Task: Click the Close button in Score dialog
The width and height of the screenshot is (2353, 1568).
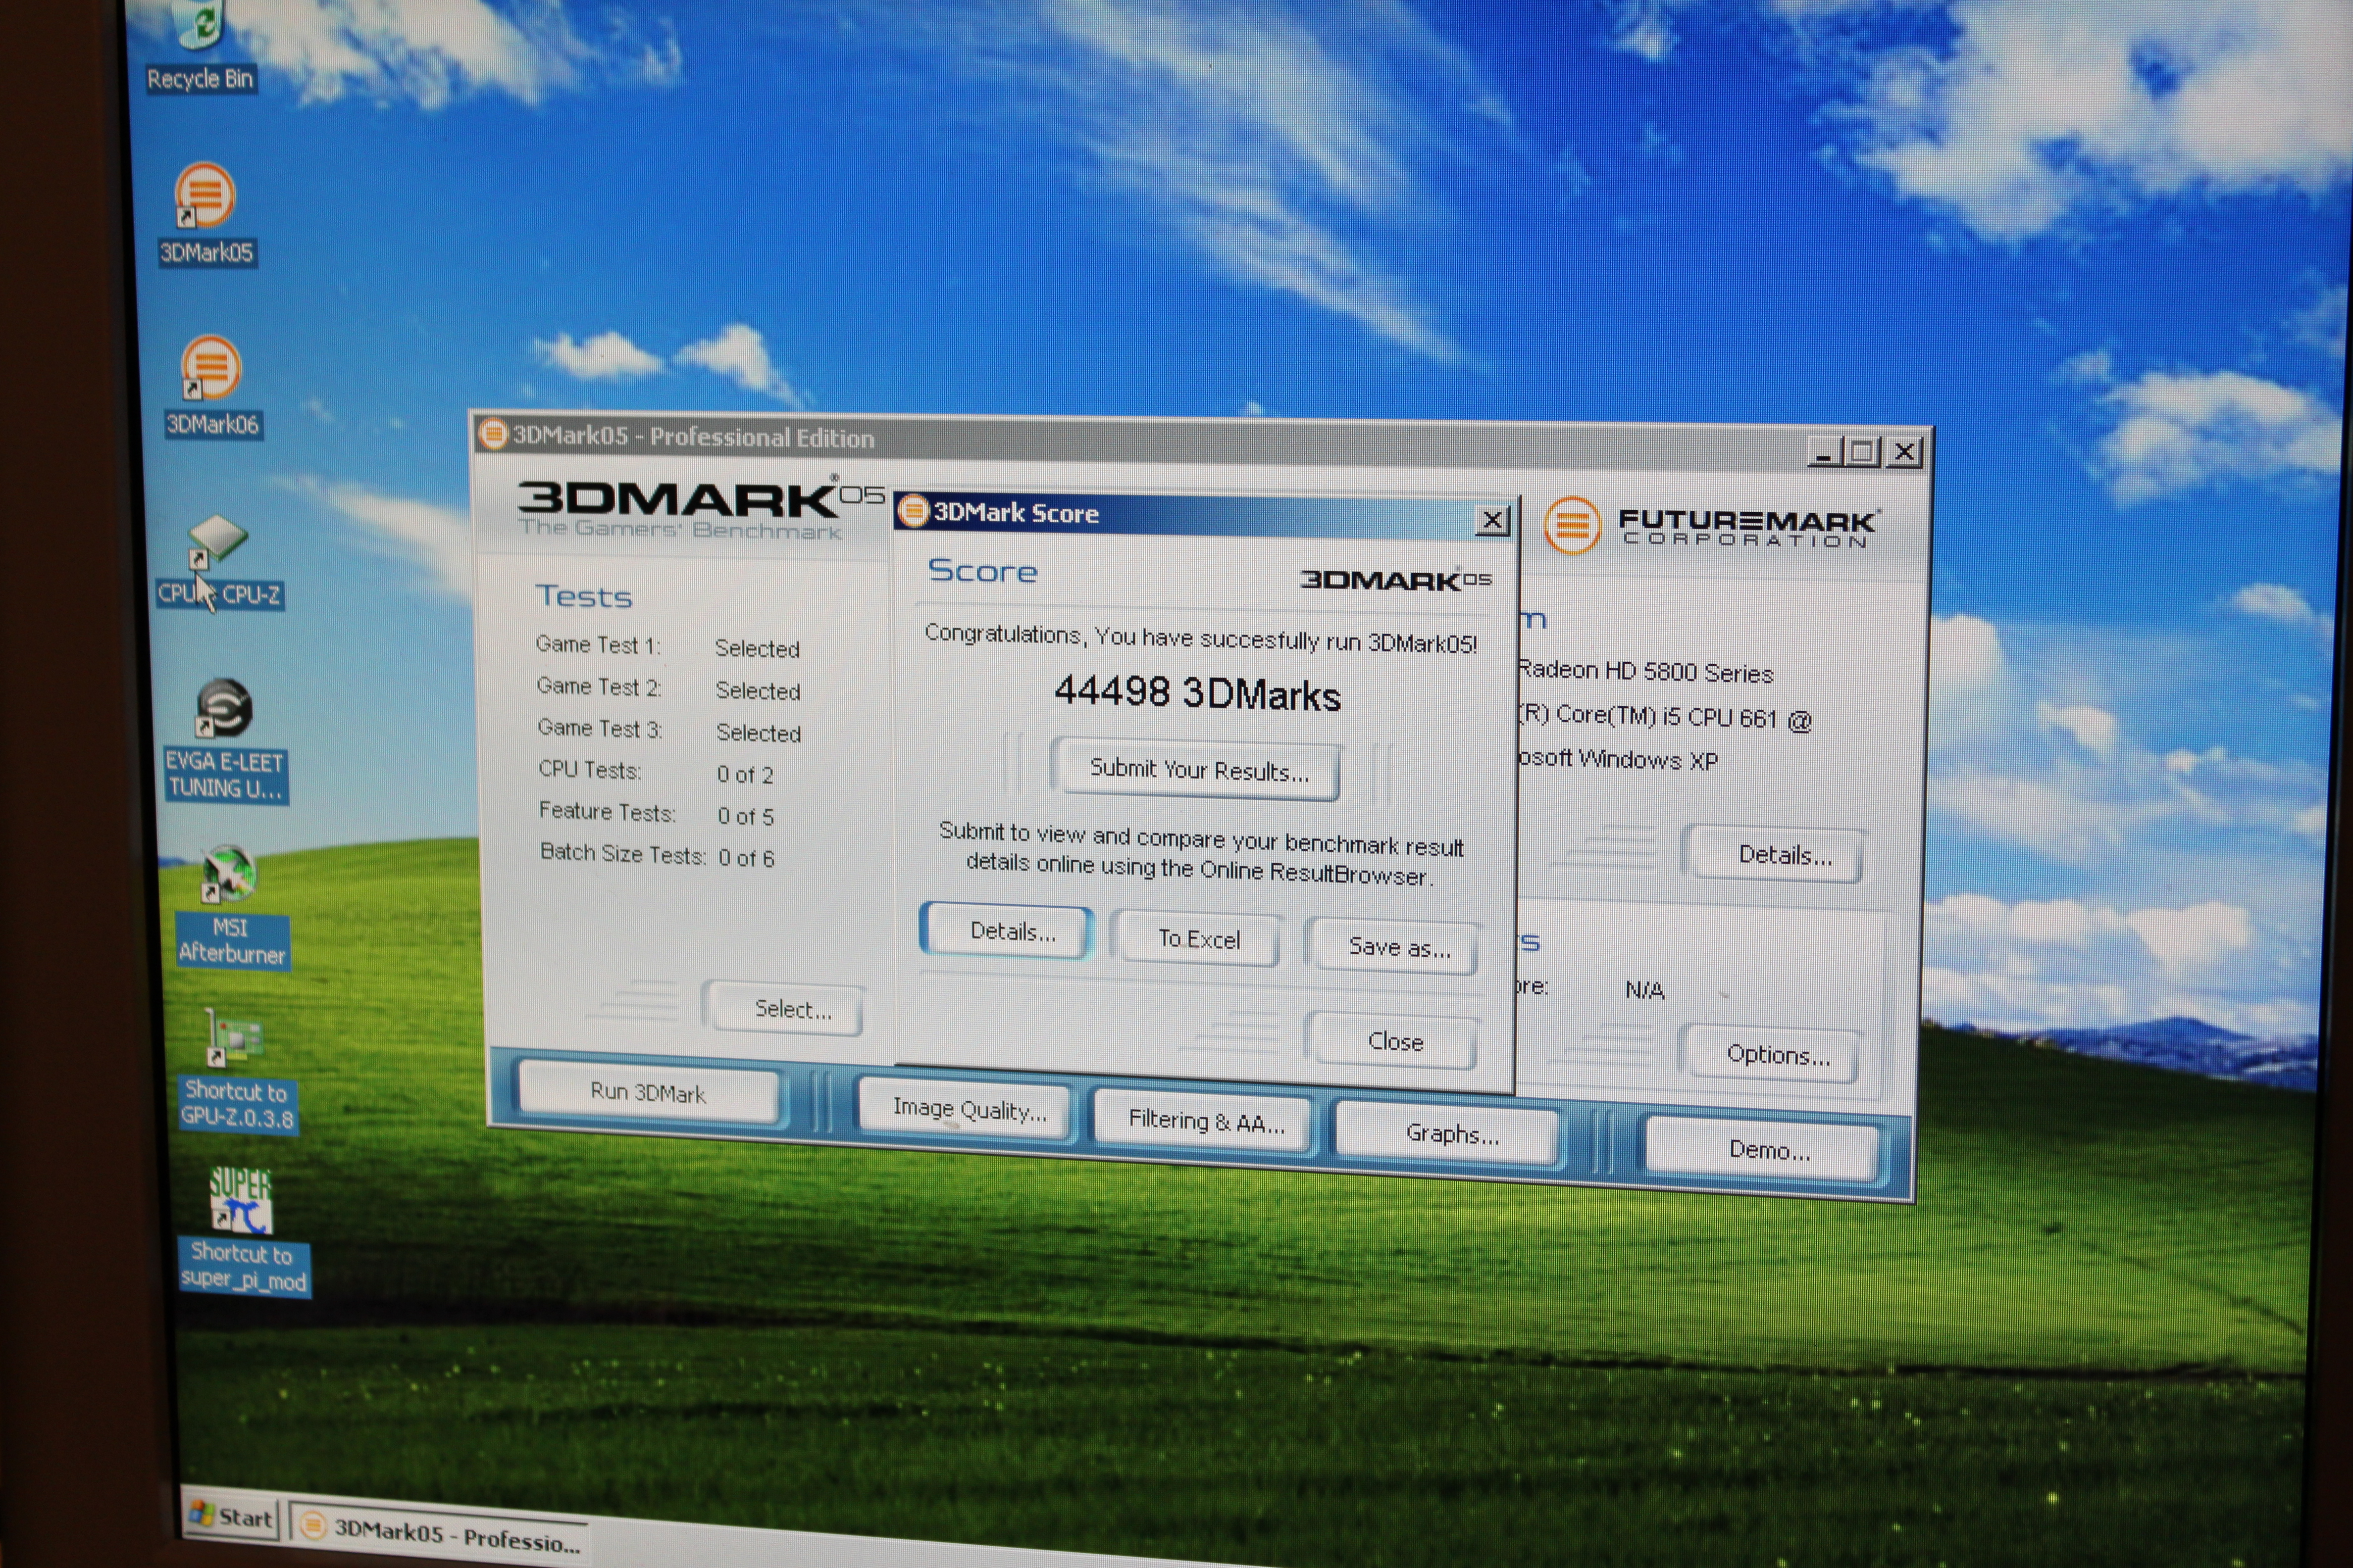Action: click(1394, 1041)
